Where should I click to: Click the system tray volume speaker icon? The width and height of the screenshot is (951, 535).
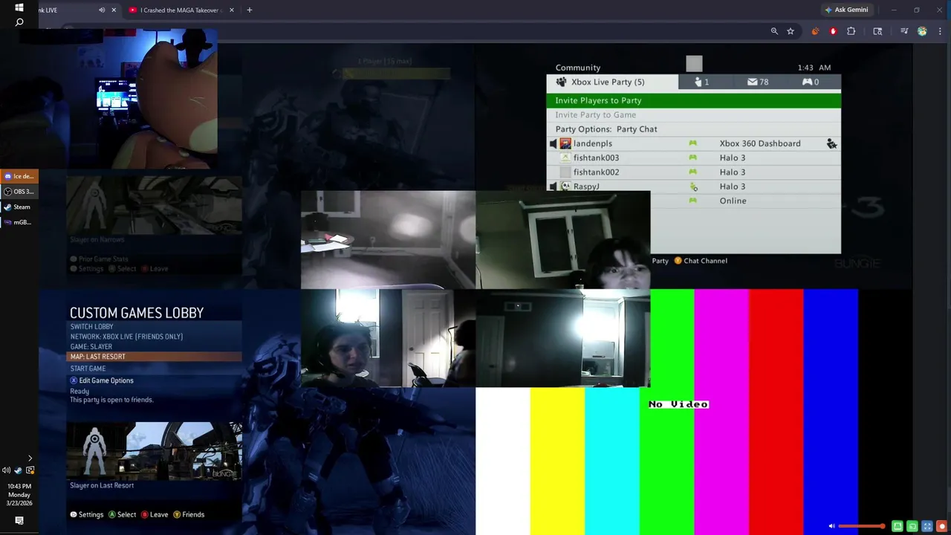click(7, 470)
